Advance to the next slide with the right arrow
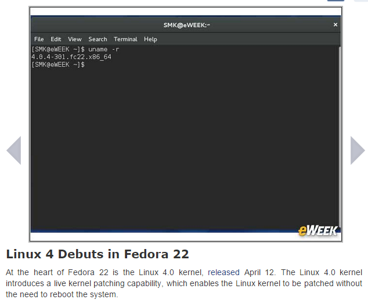368x303 pixels. [x=358, y=150]
